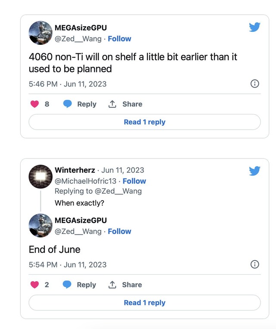The width and height of the screenshot is (276, 329).
Task: Open MEGAsizeGPU avatar in first tweet
Action: 41,33
